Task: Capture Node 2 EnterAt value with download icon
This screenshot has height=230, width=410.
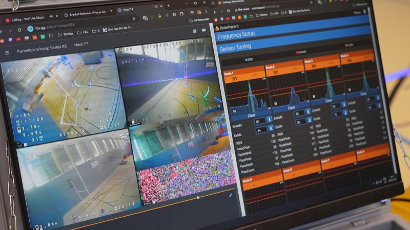Action: tap(309, 112)
